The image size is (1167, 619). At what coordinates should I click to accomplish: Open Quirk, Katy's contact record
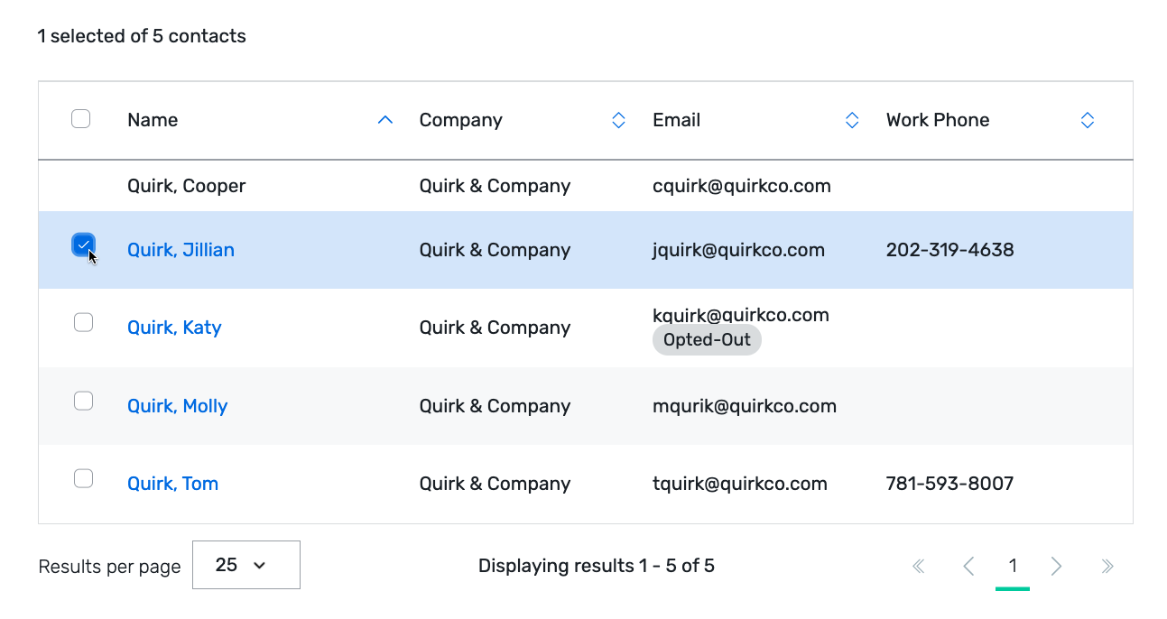(174, 328)
